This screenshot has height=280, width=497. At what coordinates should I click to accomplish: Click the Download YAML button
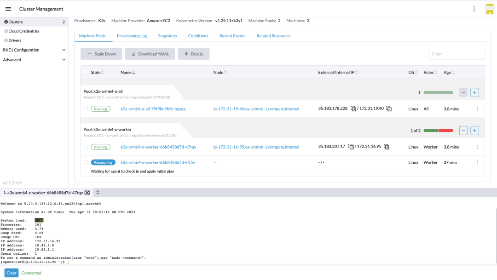click(x=150, y=54)
